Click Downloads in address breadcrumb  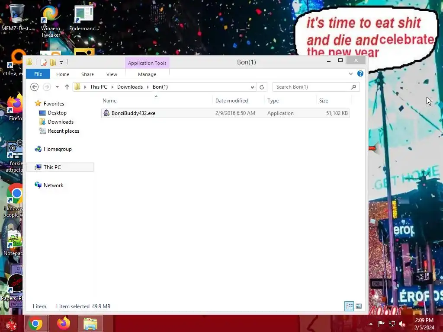click(130, 87)
